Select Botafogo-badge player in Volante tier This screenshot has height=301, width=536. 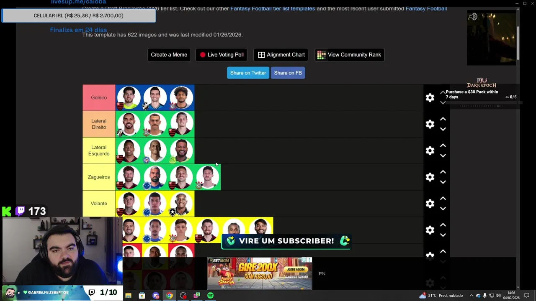click(181, 204)
